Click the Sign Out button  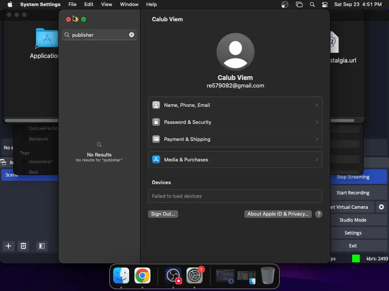coord(163,214)
